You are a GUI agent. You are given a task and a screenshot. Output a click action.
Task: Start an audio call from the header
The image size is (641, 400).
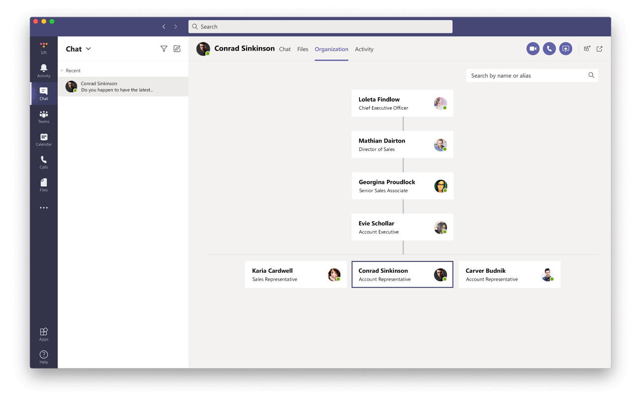click(x=549, y=49)
